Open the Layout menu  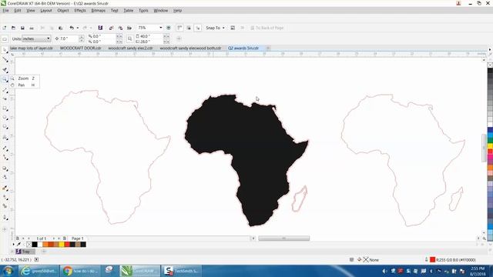[x=46, y=10]
